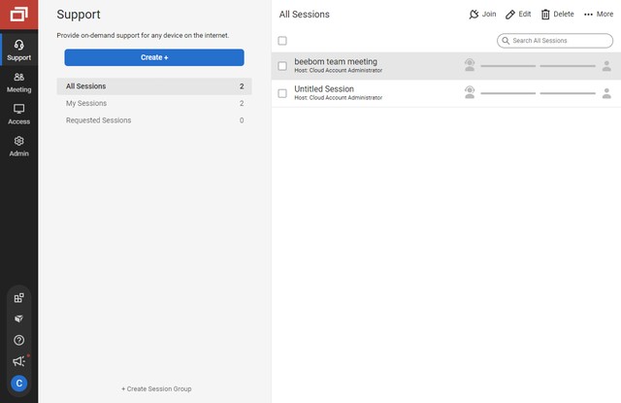Viewport: 621px width, 403px height.
Task: Click Create Session Group link
Action: click(x=156, y=388)
